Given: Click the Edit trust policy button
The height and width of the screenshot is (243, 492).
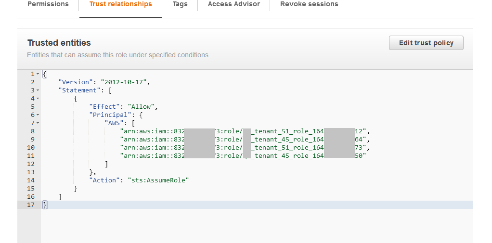Looking at the screenshot, I should coord(426,43).
